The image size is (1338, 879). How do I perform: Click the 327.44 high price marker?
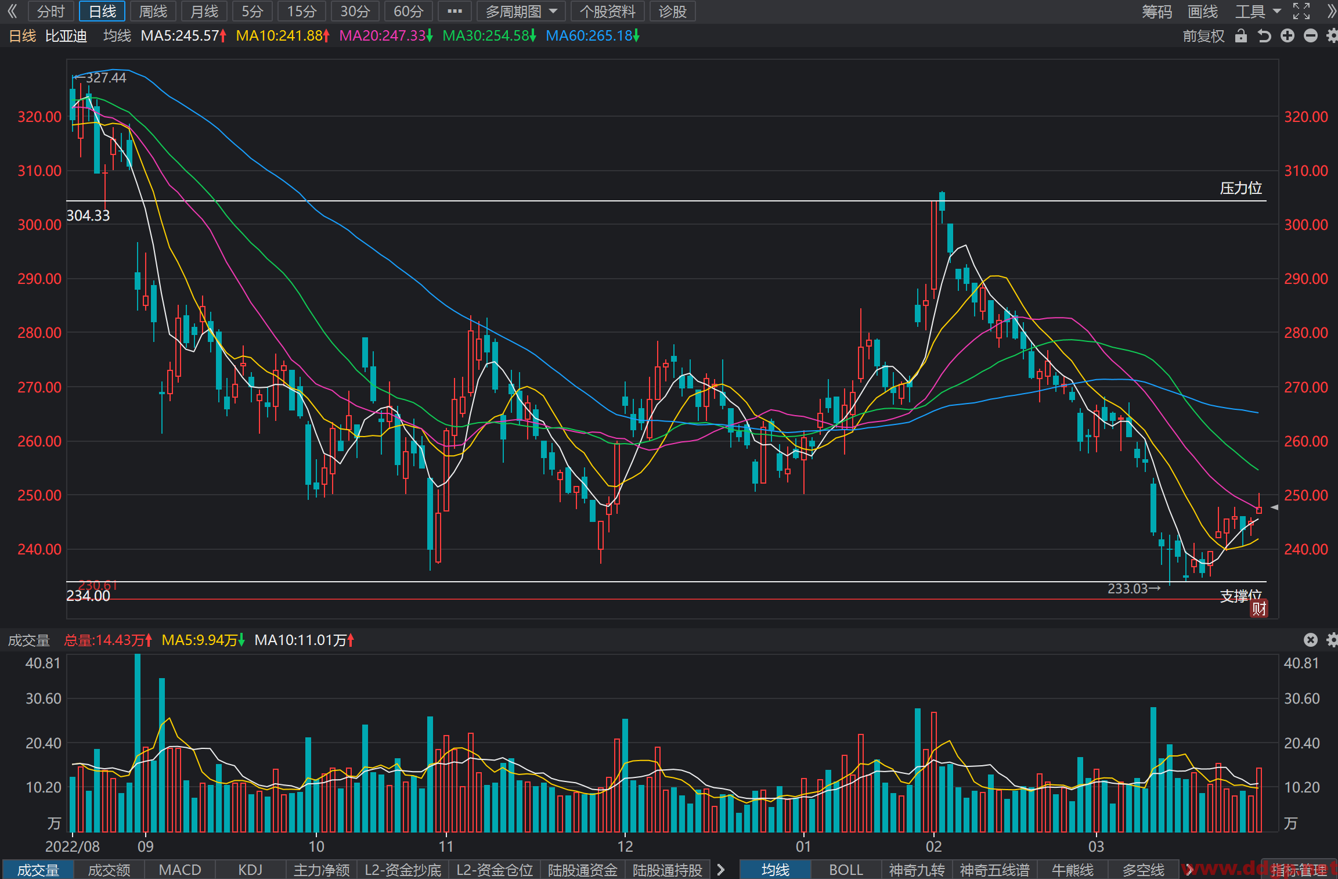[x=100, y=78]
